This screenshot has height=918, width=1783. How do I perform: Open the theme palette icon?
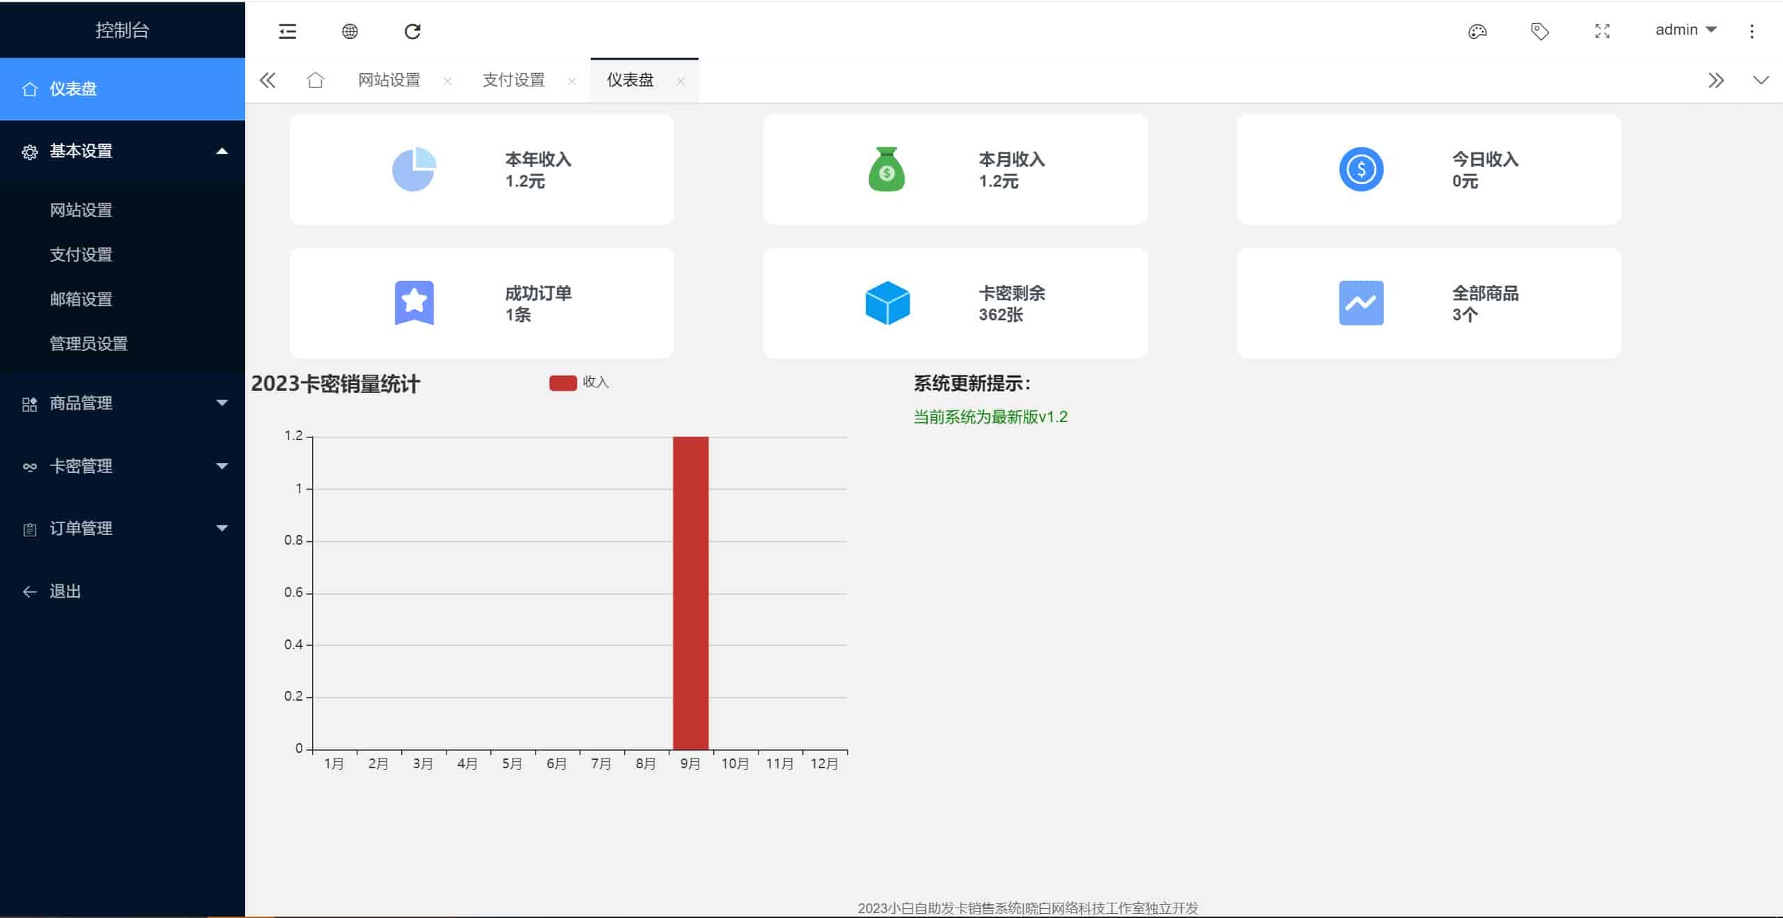point(1477,31)
